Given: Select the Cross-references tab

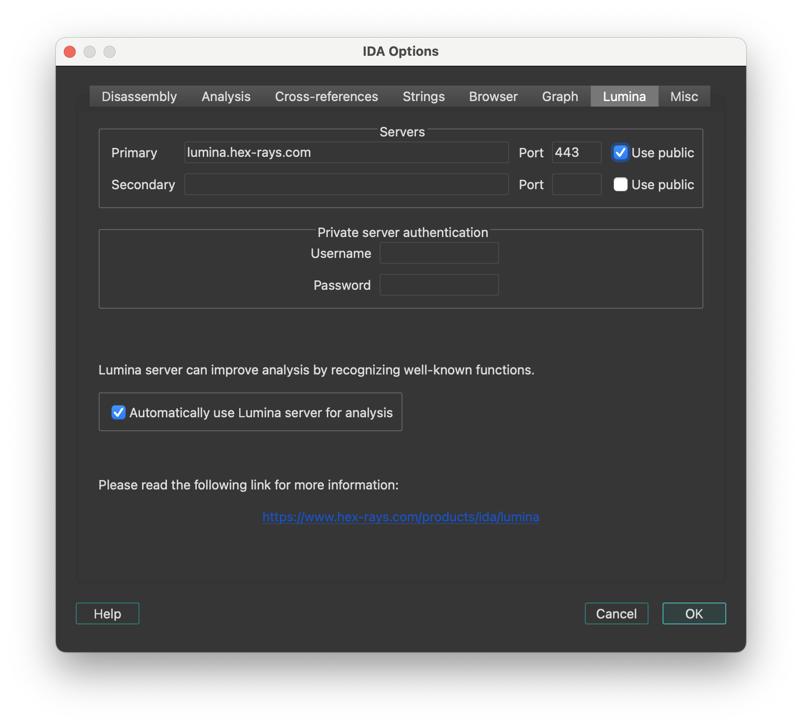Looking at the screenshot, I should point(326,97).
